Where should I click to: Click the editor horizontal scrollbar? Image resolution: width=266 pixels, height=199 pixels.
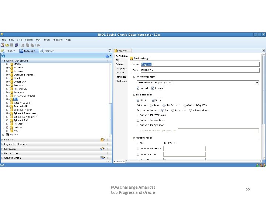pos(194,161)
